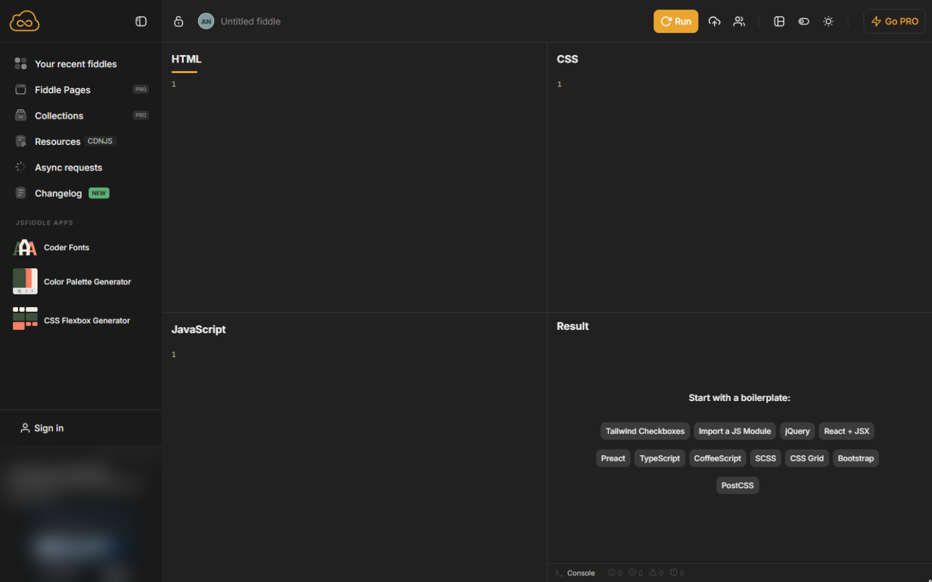Viewport: 932px width, 582px height.
Task: Open Async requests in the sidebar
Action: pos(58,168)
